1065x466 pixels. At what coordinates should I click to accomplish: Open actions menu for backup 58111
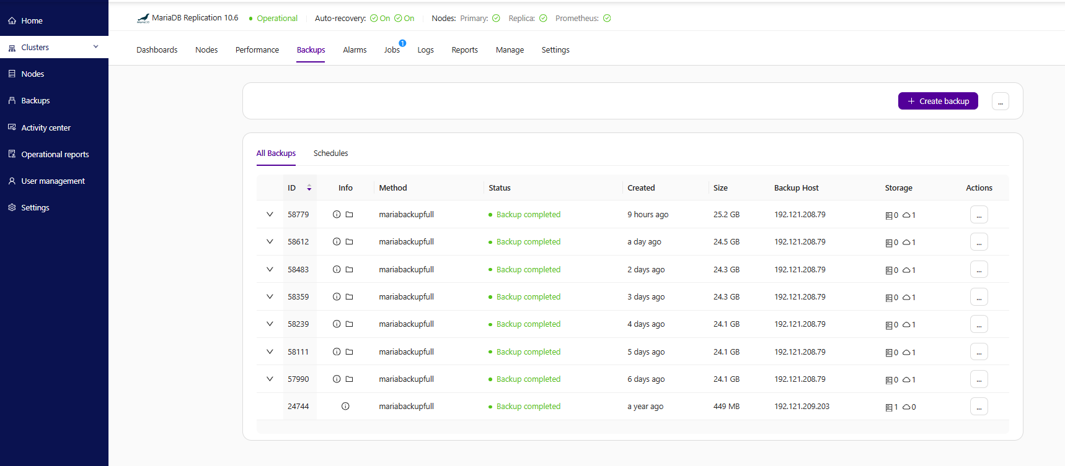979,352
